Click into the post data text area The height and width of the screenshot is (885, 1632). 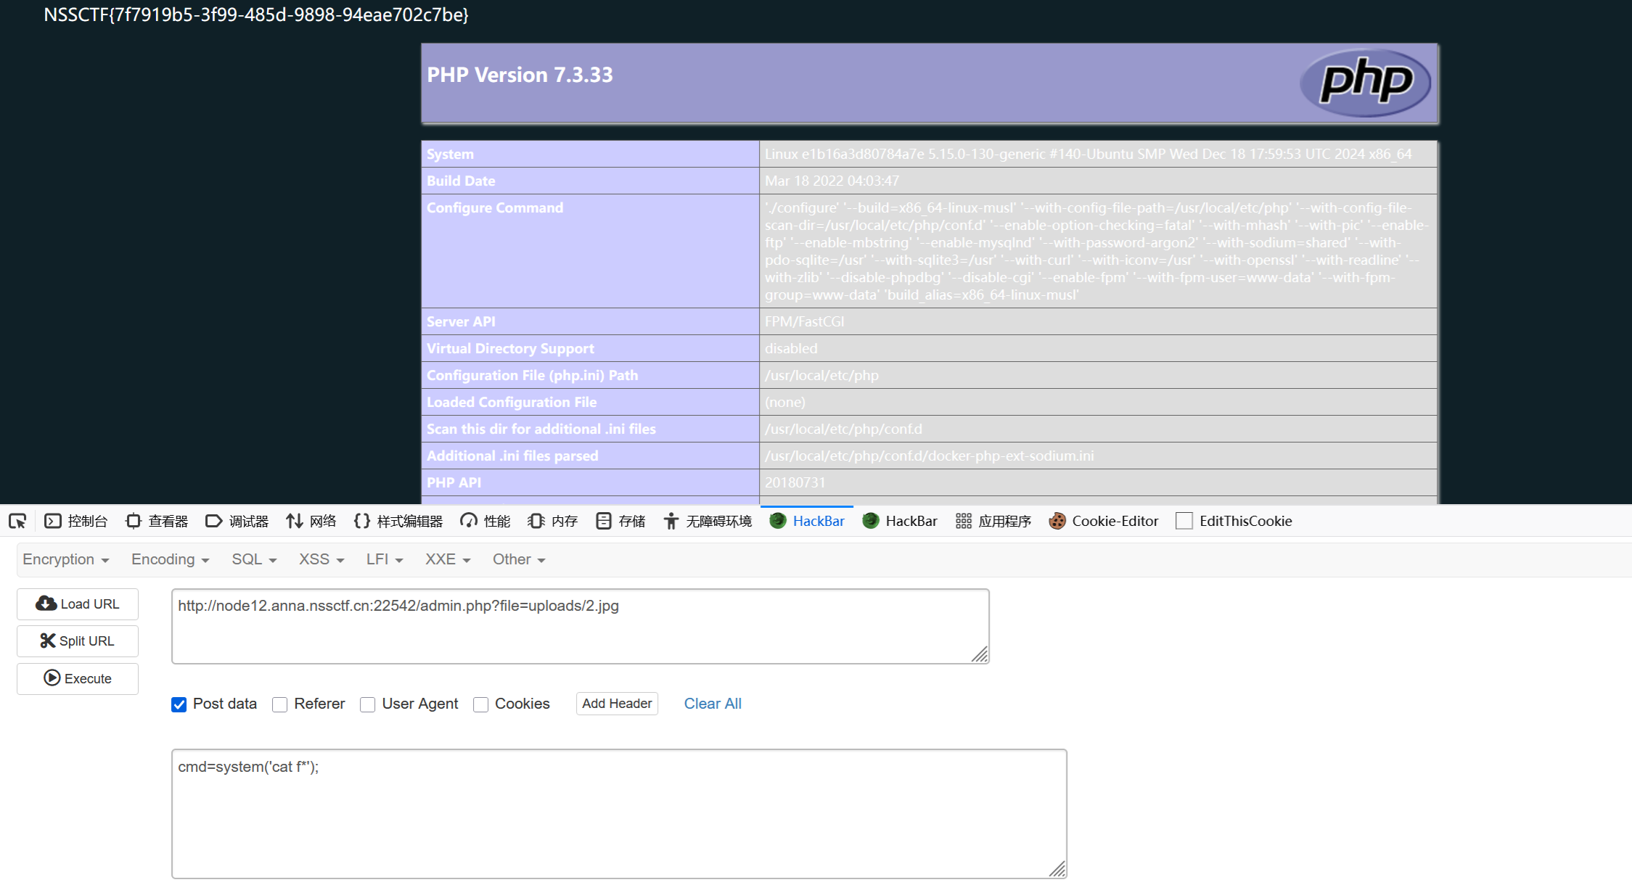click(618, 813)
